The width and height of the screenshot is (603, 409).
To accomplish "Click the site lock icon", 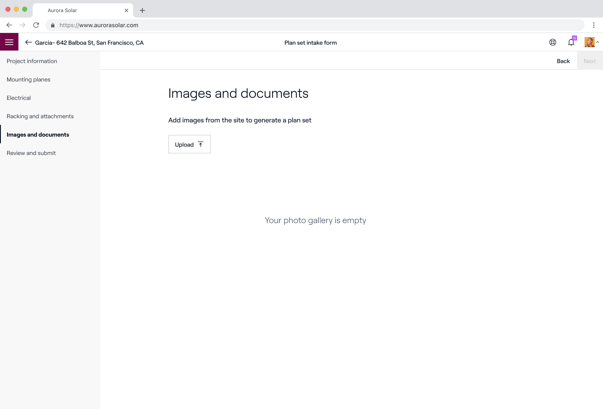I will [53, 25].
